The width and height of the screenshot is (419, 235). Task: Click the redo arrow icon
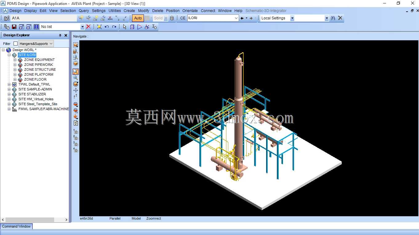click(x=114, y=27)
